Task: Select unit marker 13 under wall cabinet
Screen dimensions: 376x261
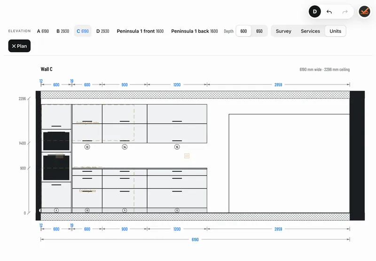Action: 87,147
